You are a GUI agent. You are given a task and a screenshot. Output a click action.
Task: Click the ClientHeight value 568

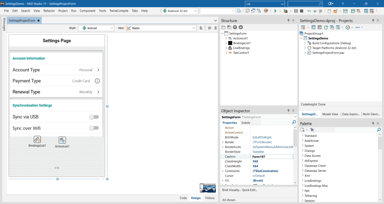[x=255, y=161]
